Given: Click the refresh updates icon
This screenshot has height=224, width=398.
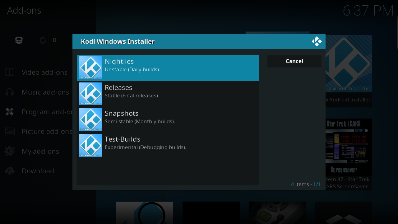Looking at the screenshot, I should point(43,40).
